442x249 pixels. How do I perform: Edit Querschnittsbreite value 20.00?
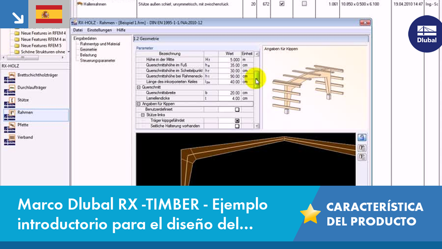230,93
